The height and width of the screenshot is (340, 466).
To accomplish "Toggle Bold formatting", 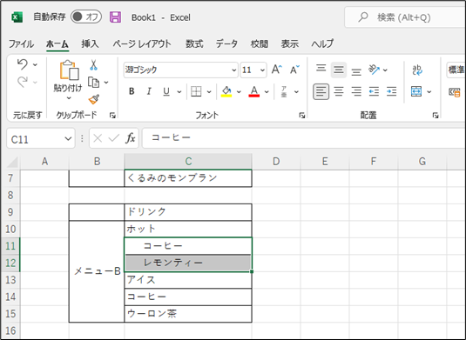I will click(x=132, y=91).
